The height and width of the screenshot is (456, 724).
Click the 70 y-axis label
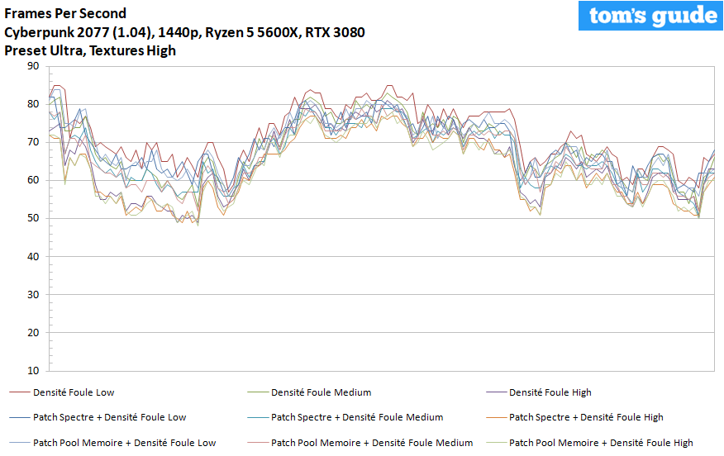33,142
